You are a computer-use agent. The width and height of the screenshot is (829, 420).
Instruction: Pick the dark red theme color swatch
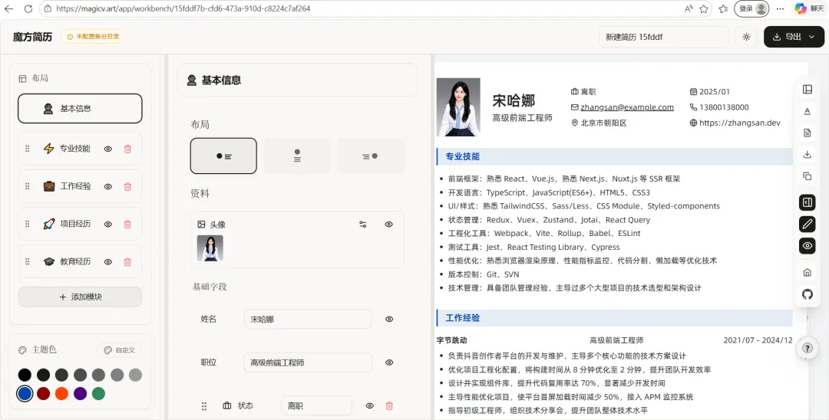43,394
